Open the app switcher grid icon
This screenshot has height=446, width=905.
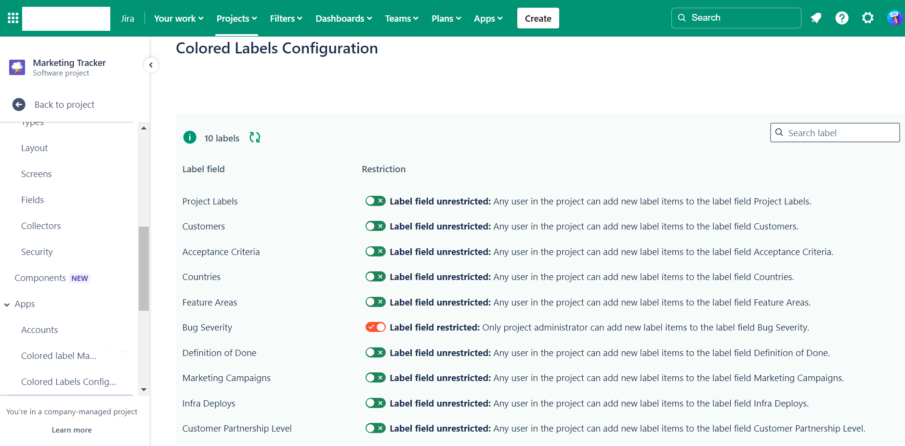pyautogui.click(x=13, y=18)
